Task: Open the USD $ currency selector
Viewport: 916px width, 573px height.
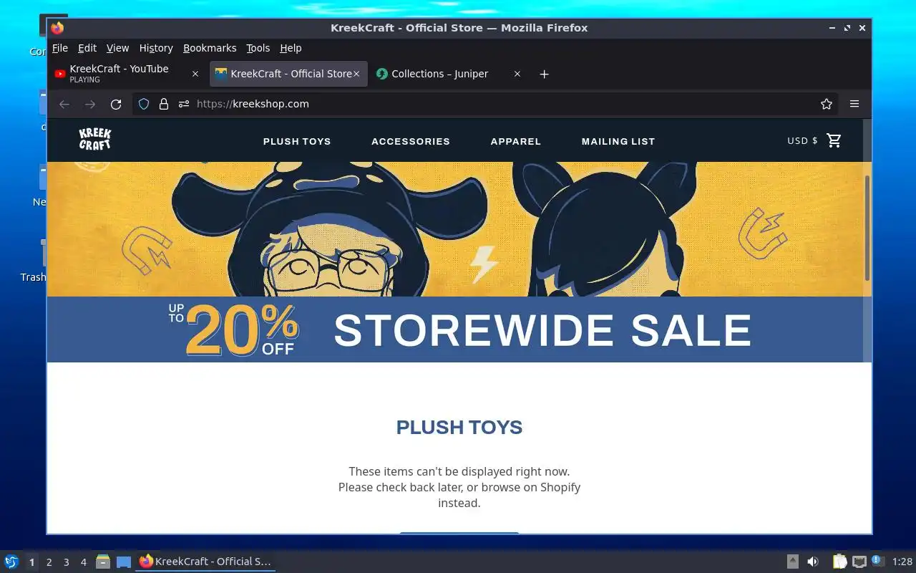Action: point(802,141)
